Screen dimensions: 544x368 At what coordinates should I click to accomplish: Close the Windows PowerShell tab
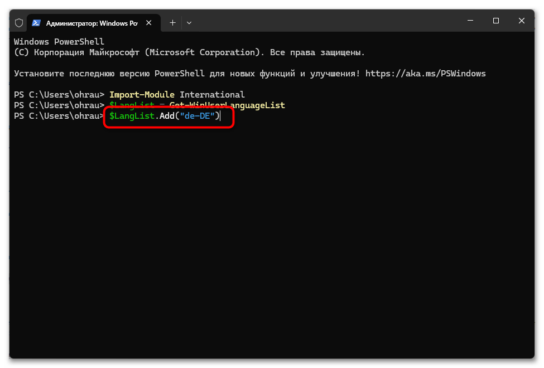pos(149,23)
